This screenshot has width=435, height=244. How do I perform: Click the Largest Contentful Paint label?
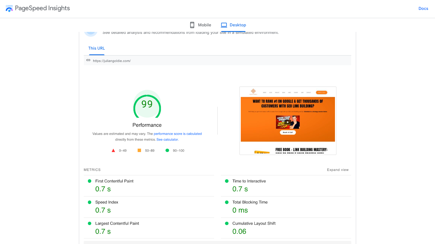[x=117, y=223]
